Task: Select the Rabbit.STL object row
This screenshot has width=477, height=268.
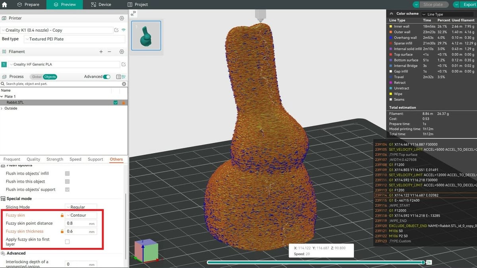Action: 64,102
